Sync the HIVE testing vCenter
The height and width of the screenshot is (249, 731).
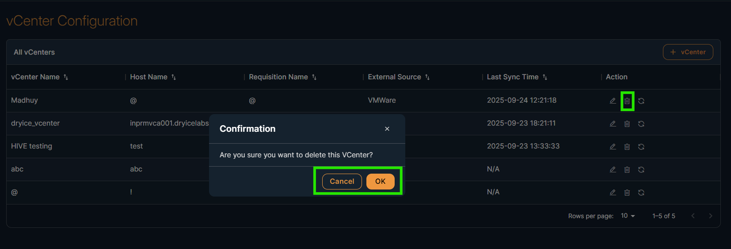click(641, 147)
